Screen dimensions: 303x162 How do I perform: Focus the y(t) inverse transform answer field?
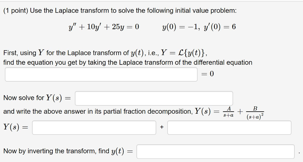coord(215,152)
